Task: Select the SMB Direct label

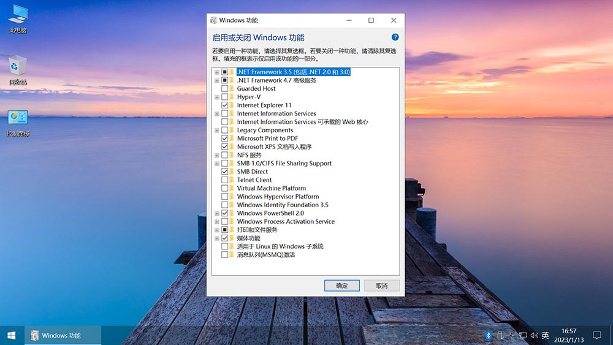Action: click(252, 172)
